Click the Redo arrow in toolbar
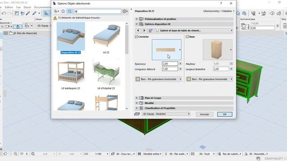The height and width of the screenshot is (161, 287). tap(9, 13)
